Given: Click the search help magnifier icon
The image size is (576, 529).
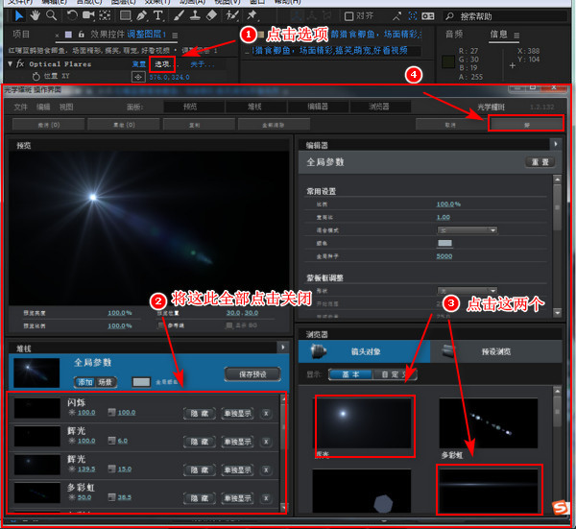Looking at the screenshot, I should (x=449, y=16).
